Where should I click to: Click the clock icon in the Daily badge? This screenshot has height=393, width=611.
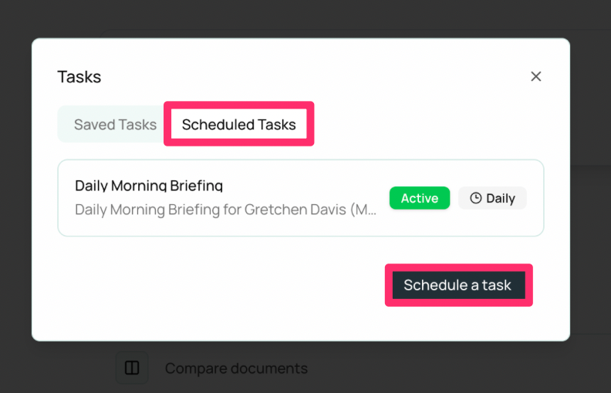[476, 198]
